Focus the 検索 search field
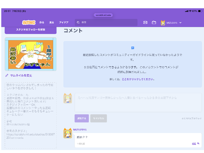The height and width of the screenshot is (153, 204). [106, 23]
